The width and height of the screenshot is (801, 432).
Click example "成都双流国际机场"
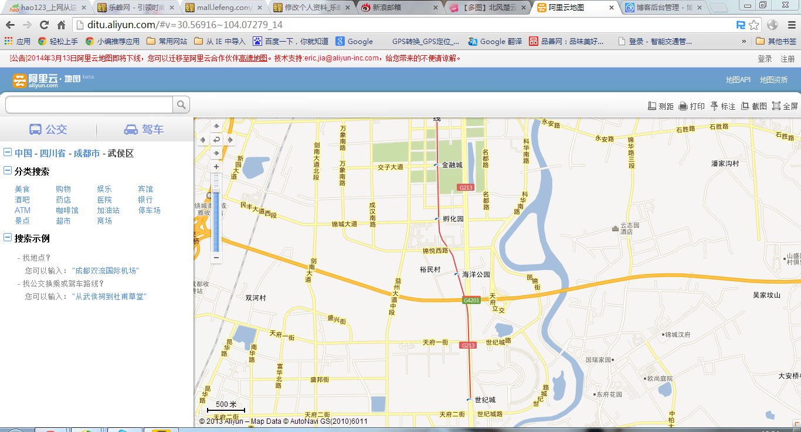pos(106,271)
